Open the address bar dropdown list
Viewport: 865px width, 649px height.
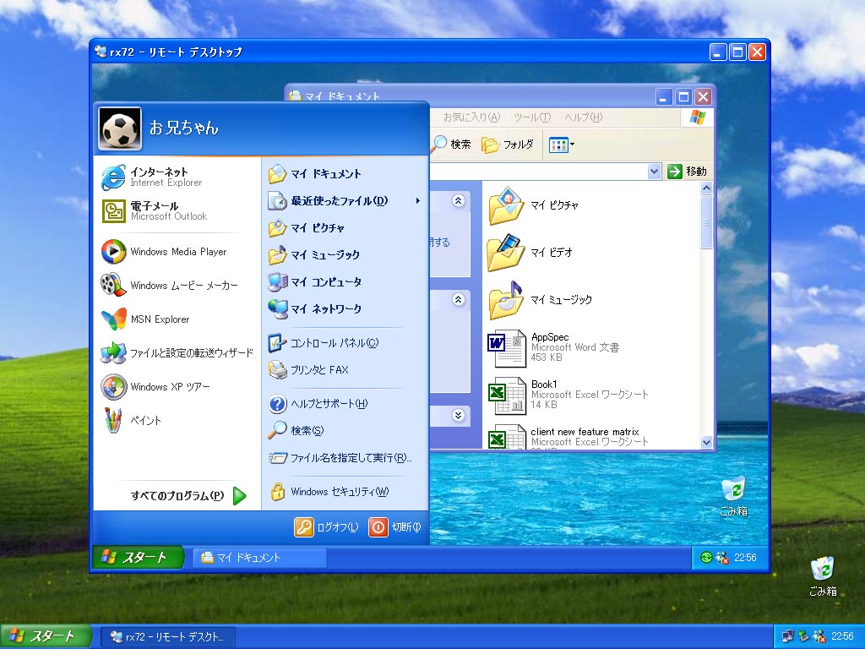pyautogui.click(x=655, y=171)
